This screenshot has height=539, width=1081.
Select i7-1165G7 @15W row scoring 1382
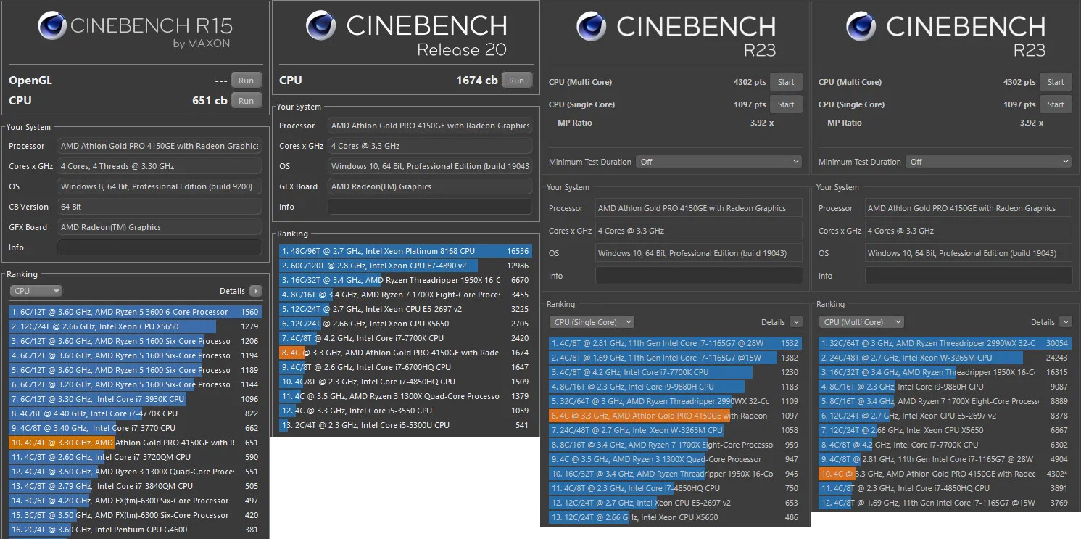point(676,358)
